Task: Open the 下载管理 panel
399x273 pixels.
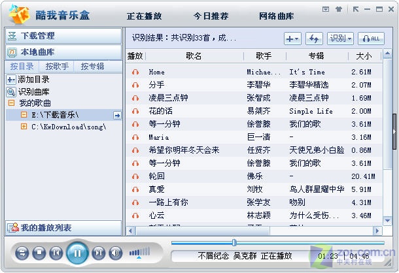Action: [x=63, y=36]
